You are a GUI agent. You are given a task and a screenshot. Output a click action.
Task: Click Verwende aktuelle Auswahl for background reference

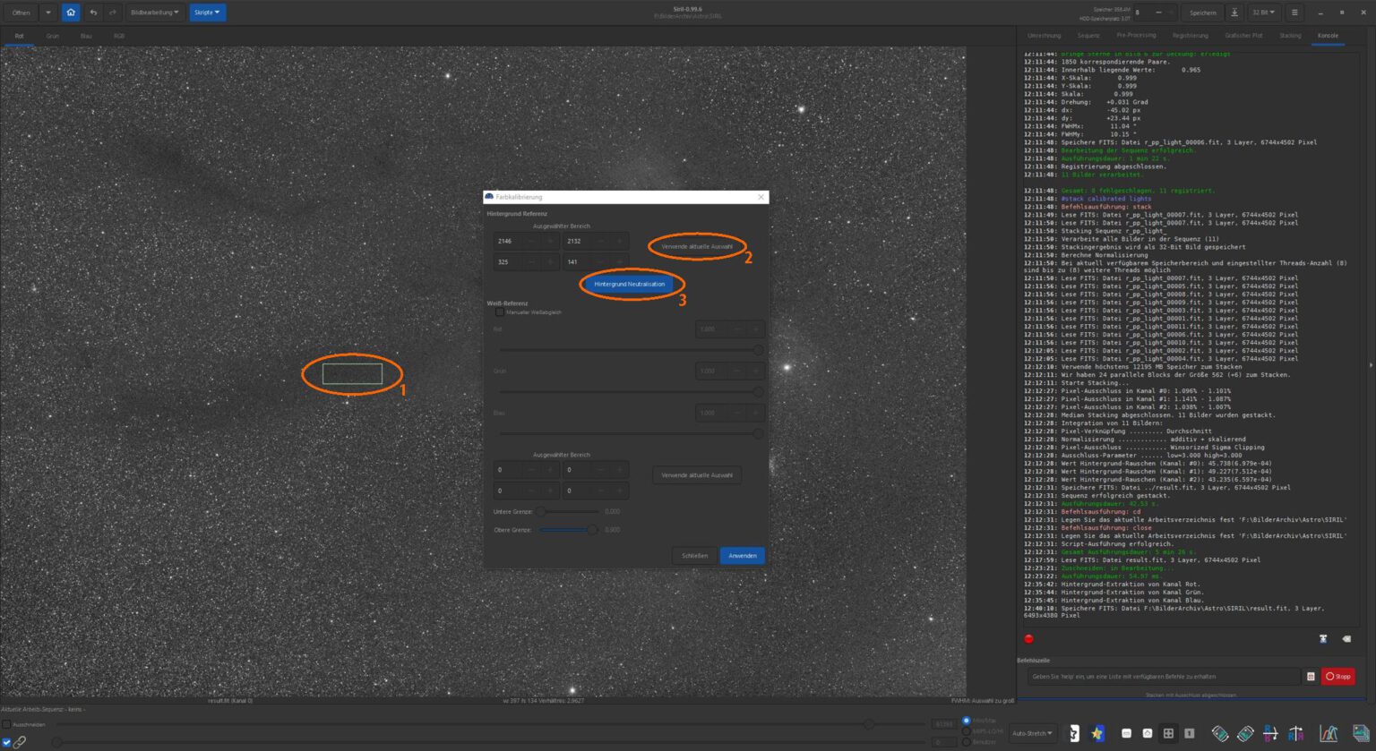pos(696,246)
